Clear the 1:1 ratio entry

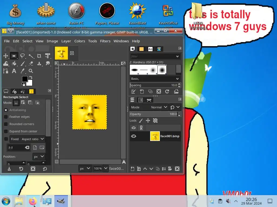27,147
